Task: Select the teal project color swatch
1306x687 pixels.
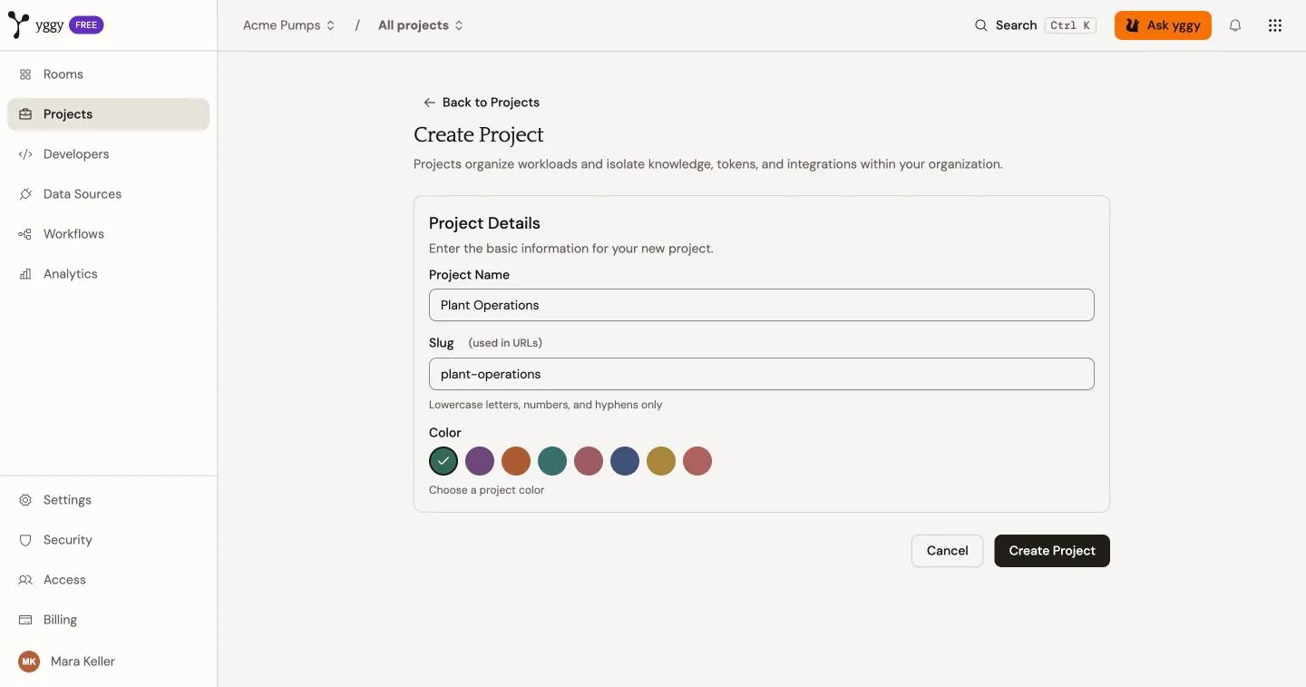Action: (552, 461)
